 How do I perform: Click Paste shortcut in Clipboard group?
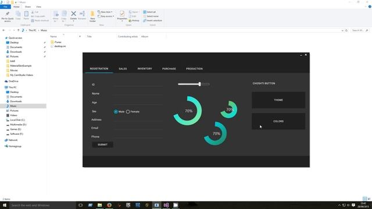[40, 21]
